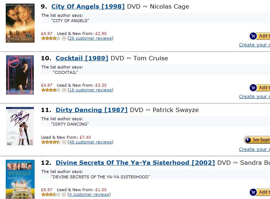Expand rating dropdown arrow for City Of Angels
Image resolution: width=270 pixels, height=199 pixels.
[x=64, y=39]
